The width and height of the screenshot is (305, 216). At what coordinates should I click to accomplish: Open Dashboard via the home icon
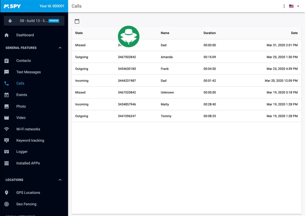pyautogui.click(x=6, y=35)
